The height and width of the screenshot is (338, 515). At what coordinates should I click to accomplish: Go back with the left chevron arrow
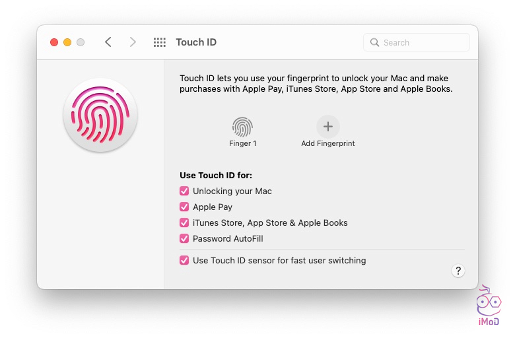tap(108, 42)
